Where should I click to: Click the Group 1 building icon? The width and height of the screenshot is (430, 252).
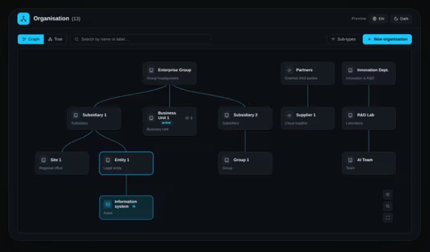coord(227,160)
